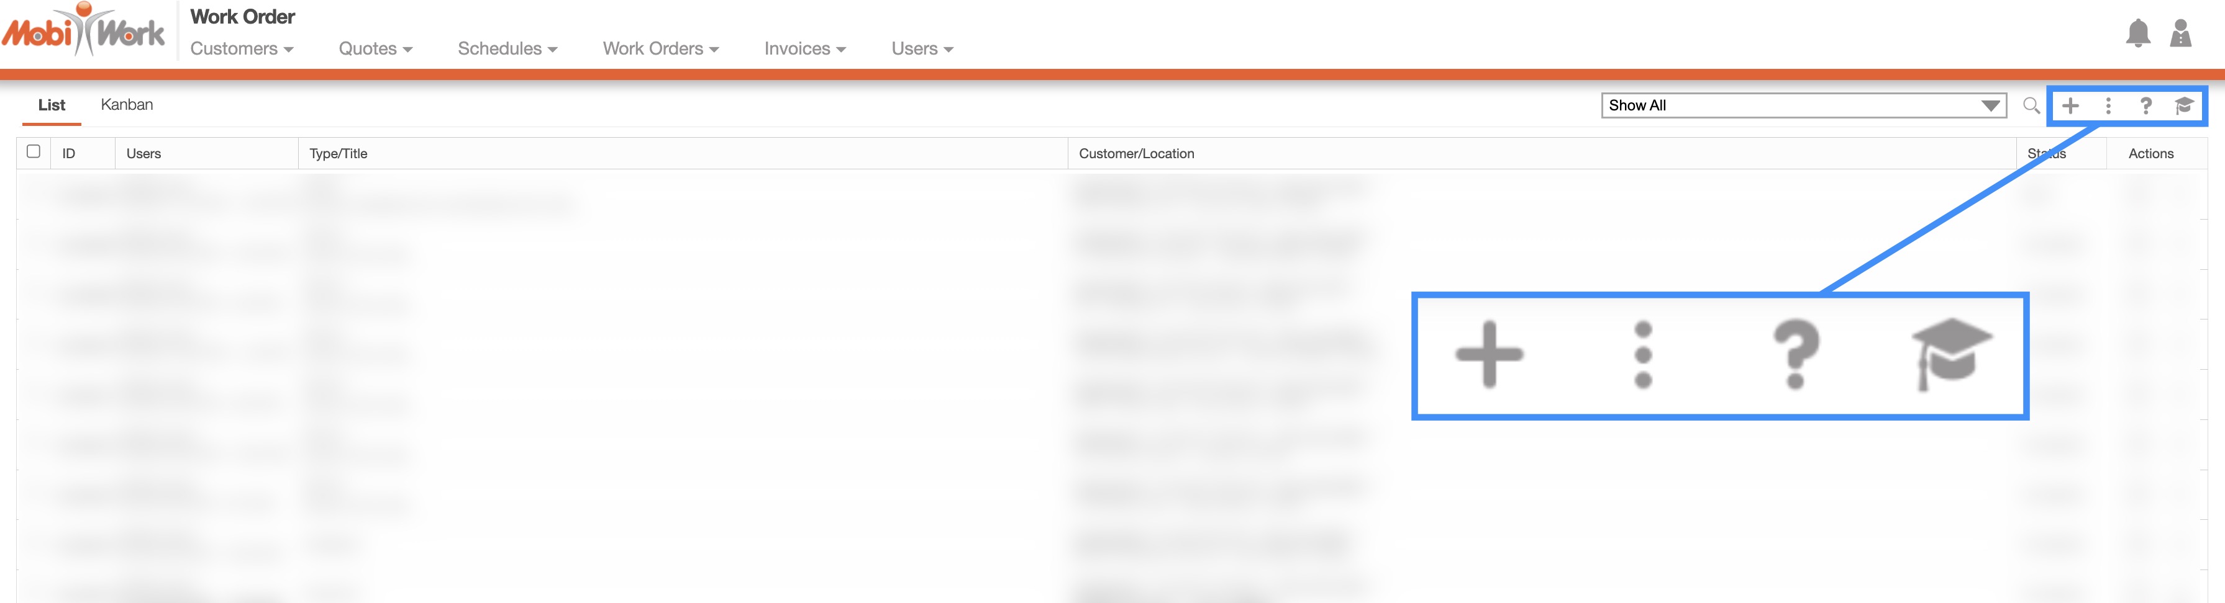Image resolution: width=2225 pixels, height=603 pixels.
Task: Sort by the Type/Title column header
Action: coord(339,154)
